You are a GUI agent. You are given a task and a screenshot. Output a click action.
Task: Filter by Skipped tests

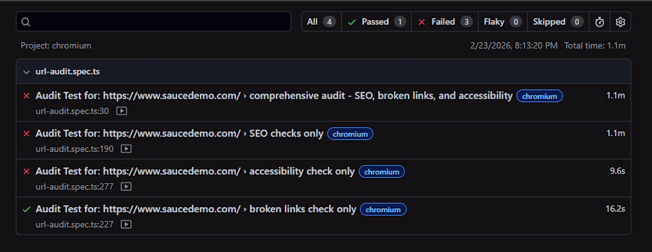[558, 21]
